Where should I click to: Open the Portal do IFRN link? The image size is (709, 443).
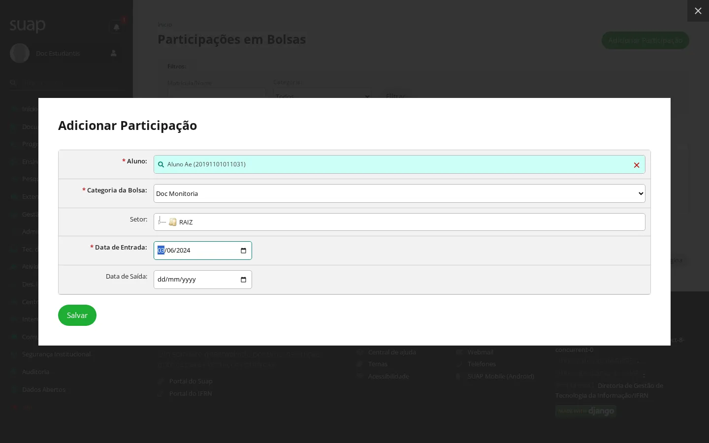pos(190,393)
